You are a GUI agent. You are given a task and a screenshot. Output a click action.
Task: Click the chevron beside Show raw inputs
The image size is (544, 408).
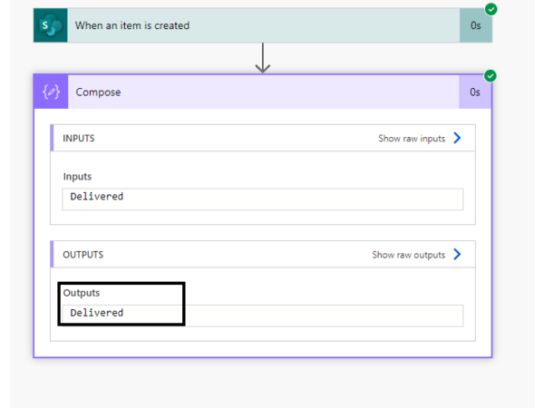tap(457, 139)
